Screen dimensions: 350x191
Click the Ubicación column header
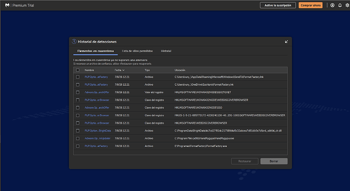pos(180,70)
